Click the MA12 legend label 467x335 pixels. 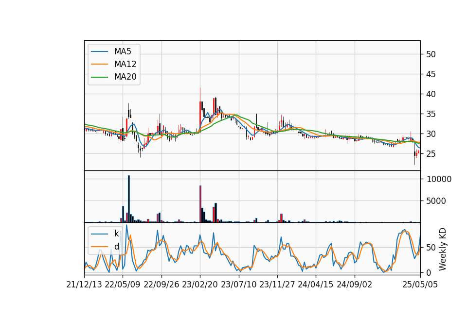tap(125, 64)
